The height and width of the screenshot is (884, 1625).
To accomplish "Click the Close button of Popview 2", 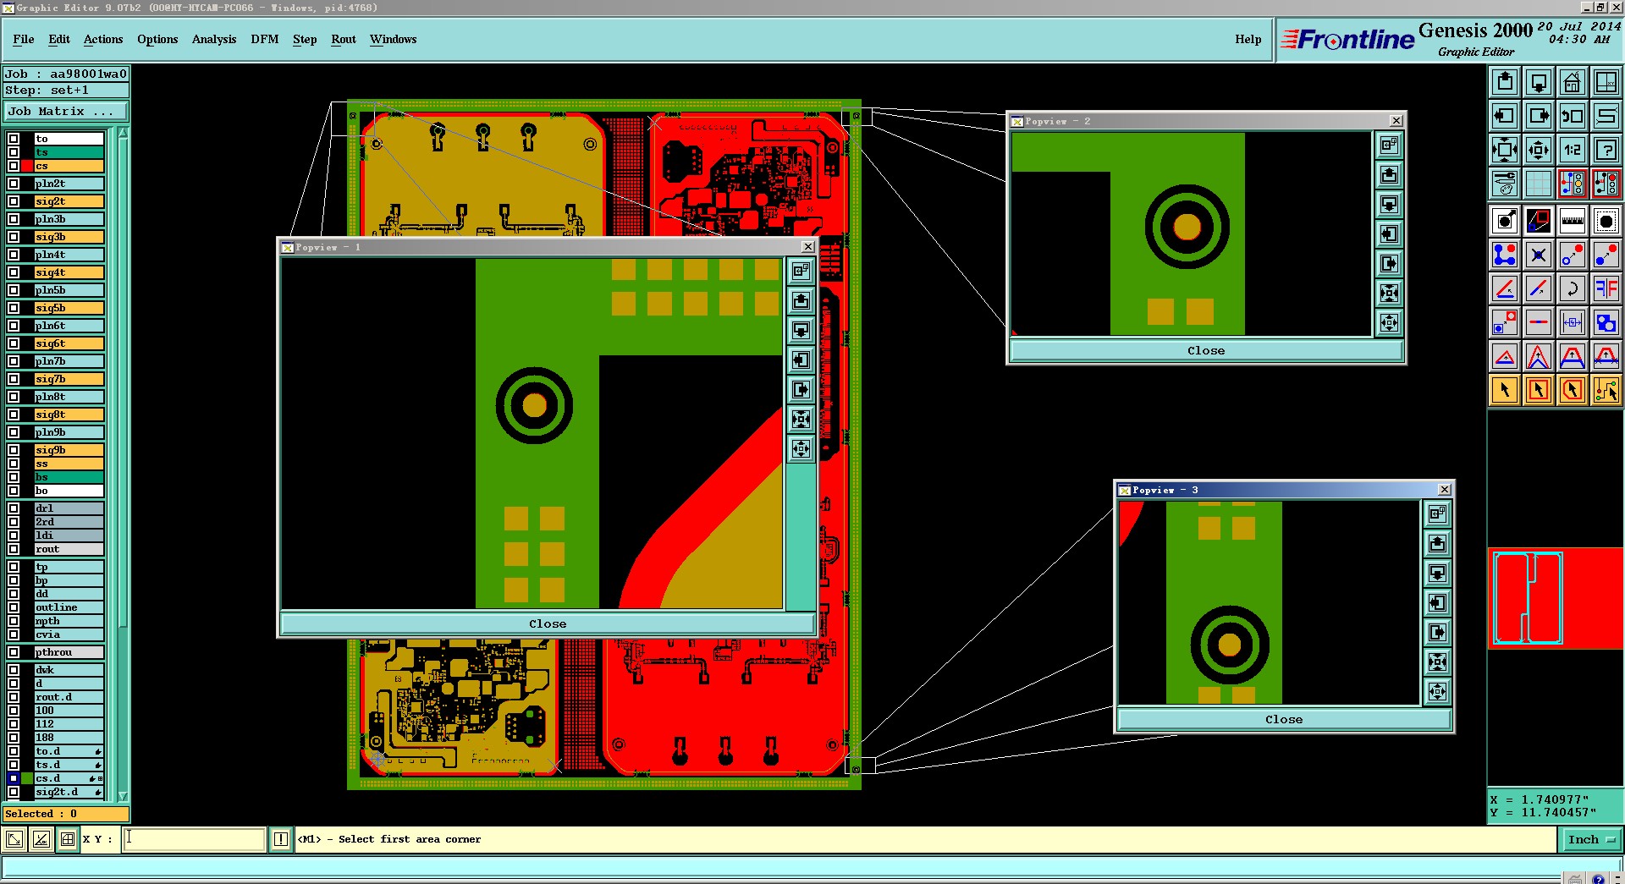I will tap(1206, 350).
